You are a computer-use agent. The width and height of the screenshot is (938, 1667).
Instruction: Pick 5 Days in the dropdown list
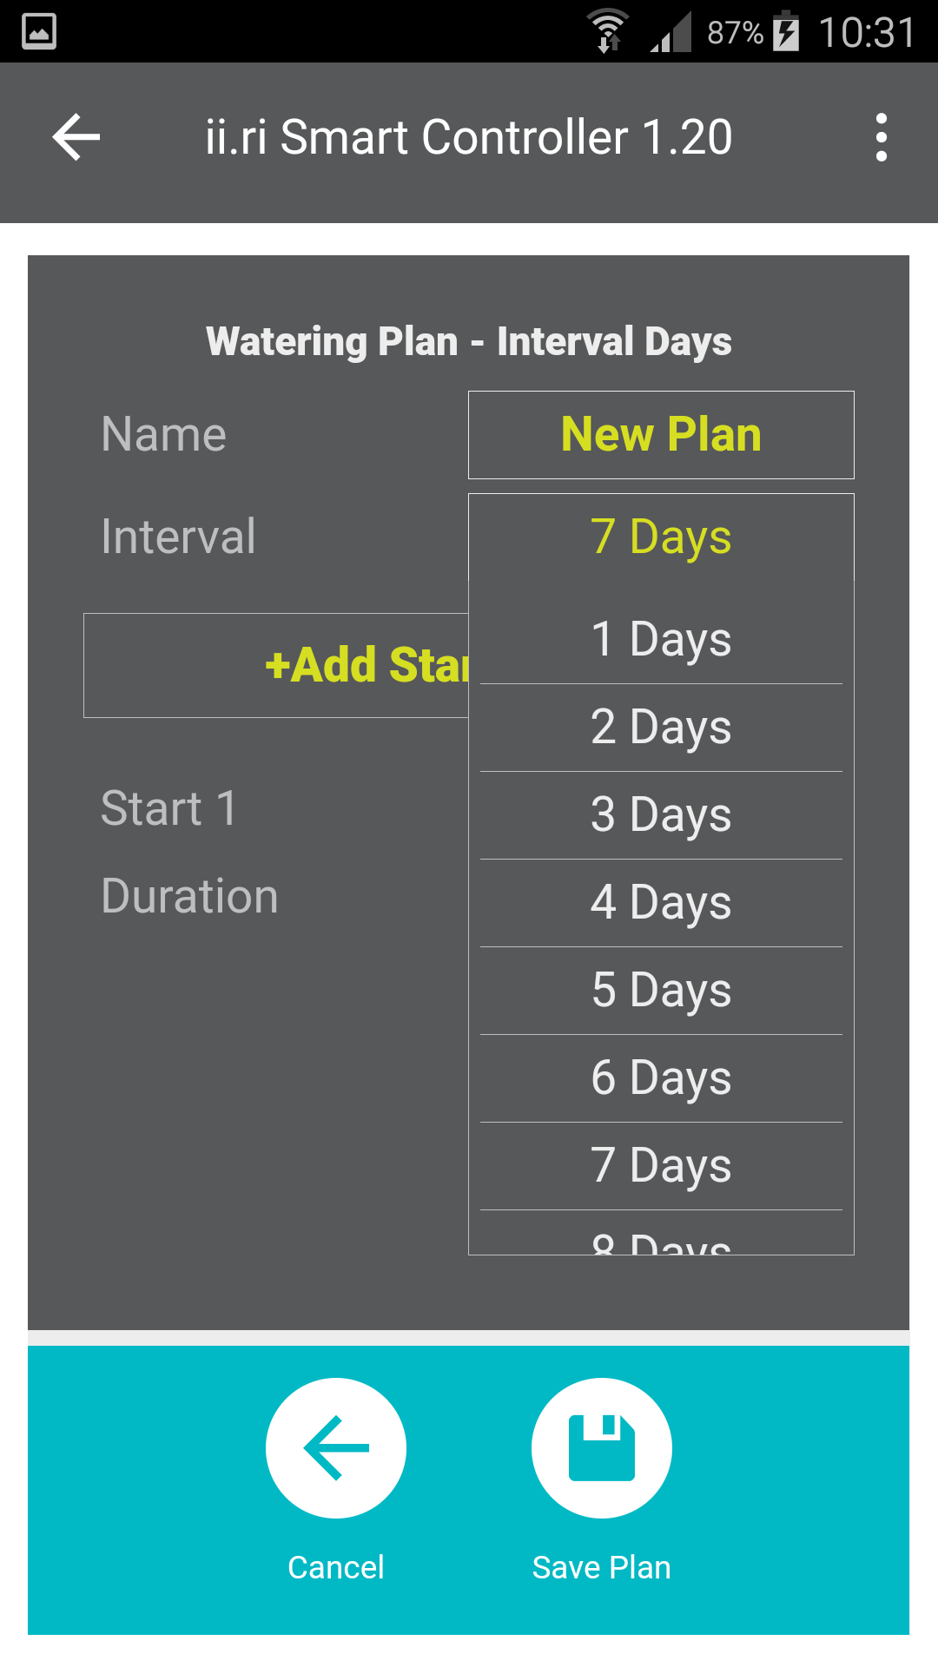point(661,991)
